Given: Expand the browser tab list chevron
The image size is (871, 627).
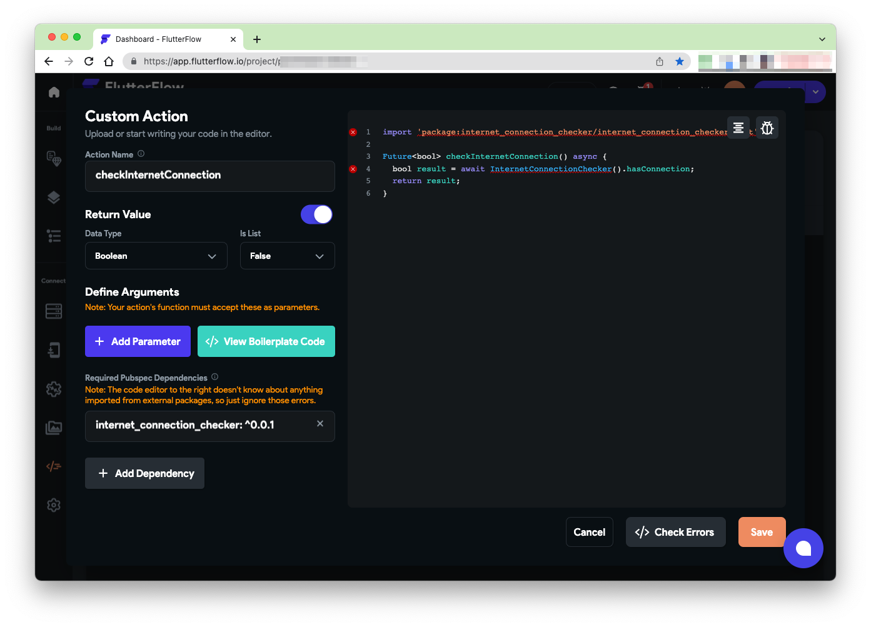Looking at the screenshot, I should coord(822,39).
